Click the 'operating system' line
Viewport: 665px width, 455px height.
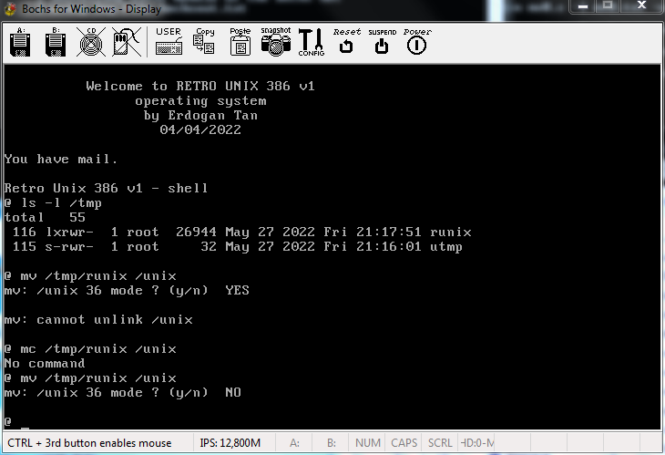[200, 101]
